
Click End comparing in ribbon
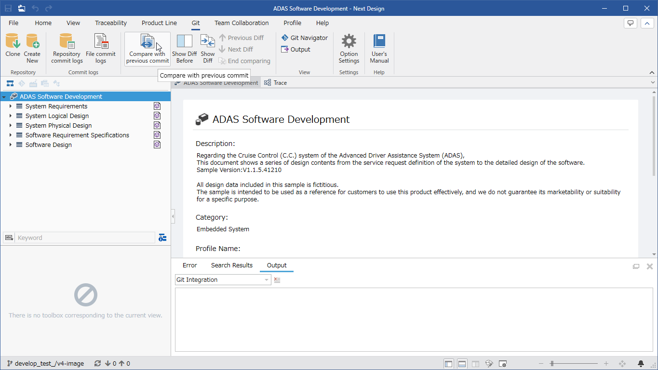pyautogui.click(x=244, y=61)
